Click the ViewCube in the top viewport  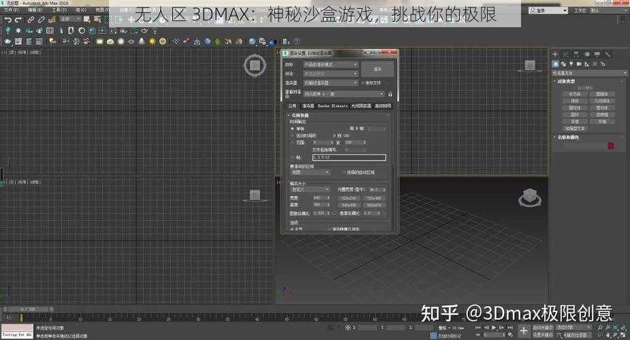[255, 65]
